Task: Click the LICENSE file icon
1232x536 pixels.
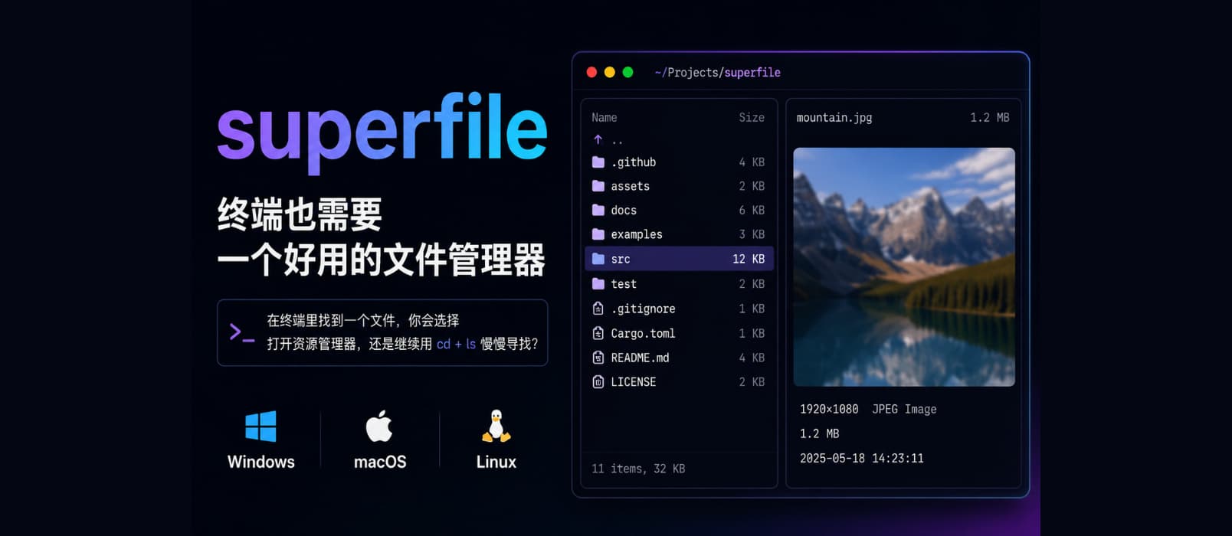Action: (598, 381)
